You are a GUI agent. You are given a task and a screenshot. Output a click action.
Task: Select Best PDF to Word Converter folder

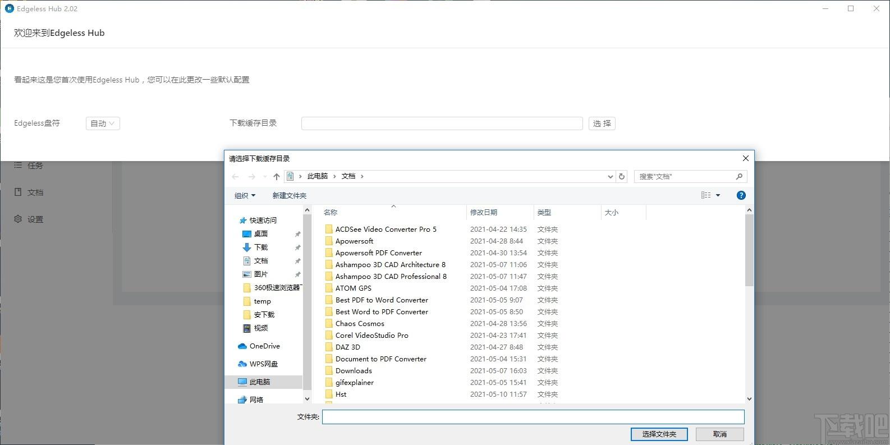point(382,300)
